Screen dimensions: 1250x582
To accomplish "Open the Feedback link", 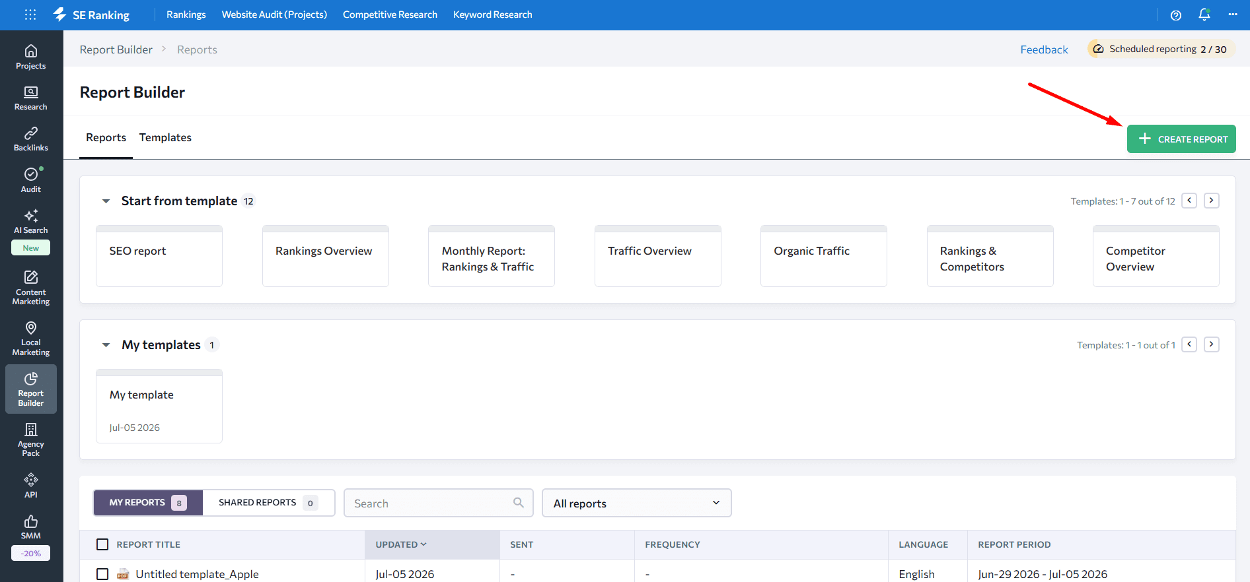I will (x=1044, y=49).
